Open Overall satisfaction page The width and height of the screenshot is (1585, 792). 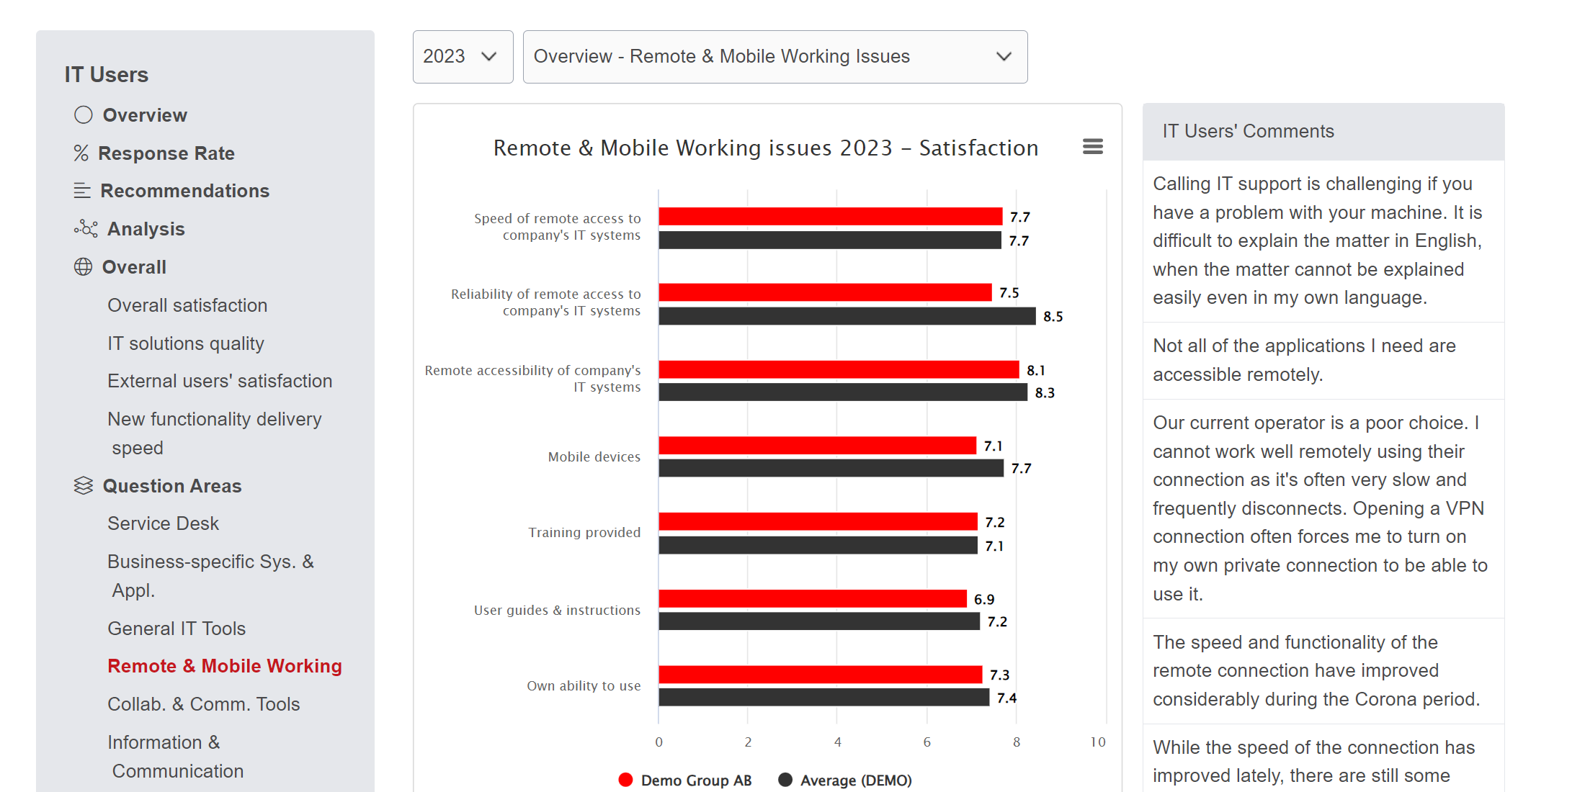tap(187, 305)
